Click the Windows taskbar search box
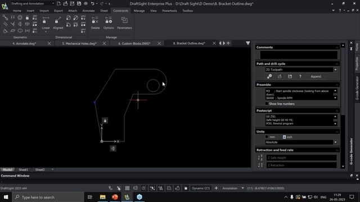This screenshot has width=360, height=202. click(48, 197)
